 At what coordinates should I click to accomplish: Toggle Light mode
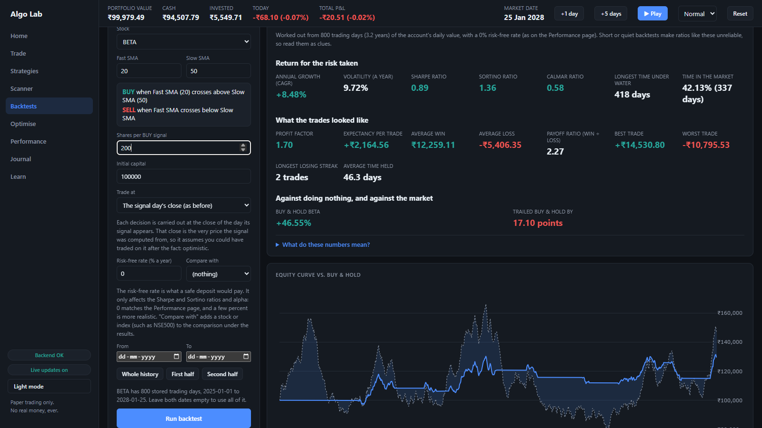(49, 386)
